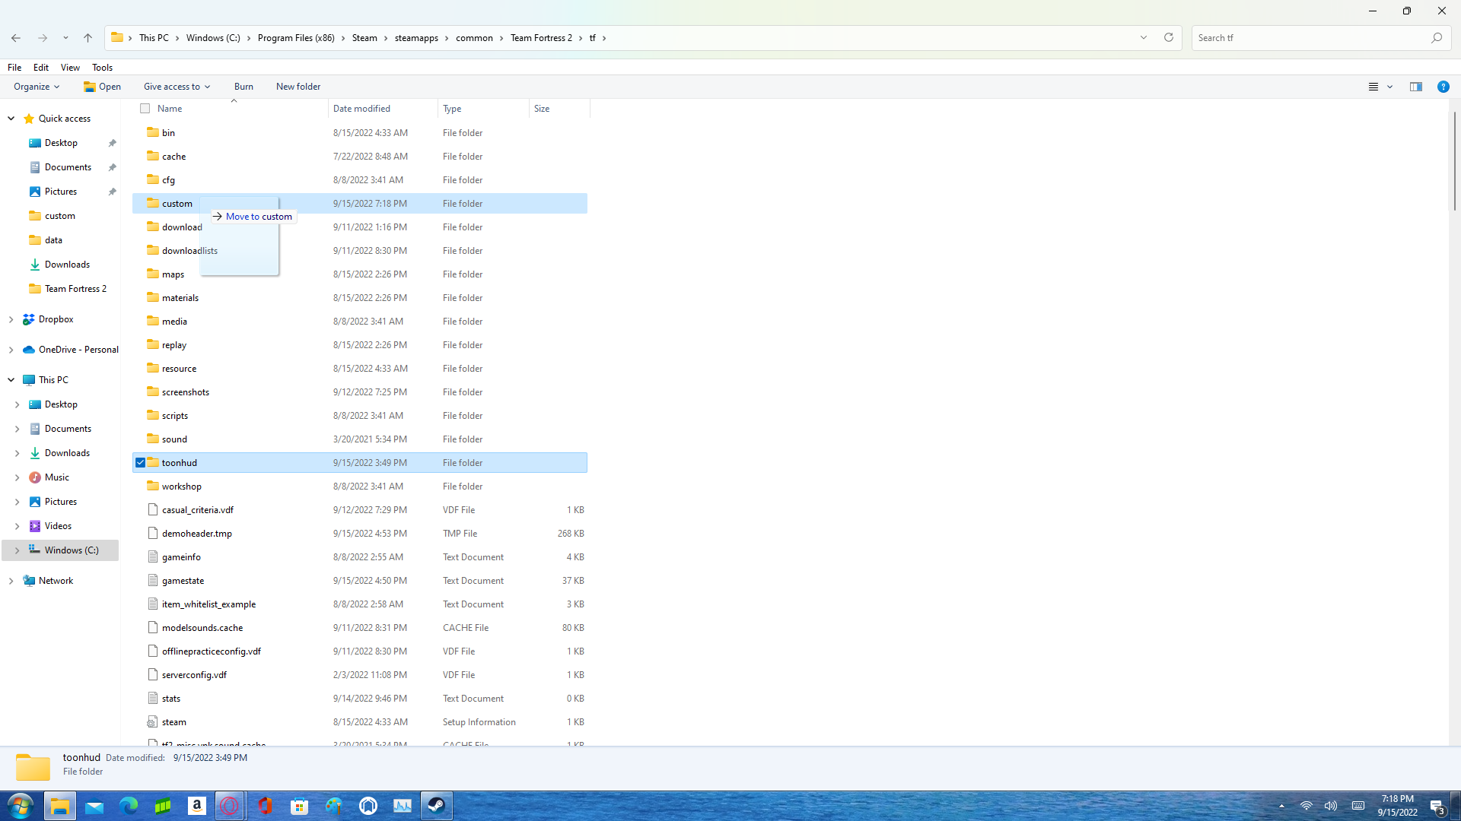Open the View menu
This screenshot has width=1461, height=821.
(70, 68)
